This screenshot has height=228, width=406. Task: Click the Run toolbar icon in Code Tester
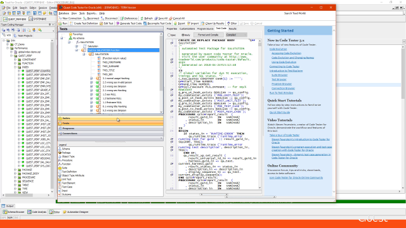tap(60, 23)
